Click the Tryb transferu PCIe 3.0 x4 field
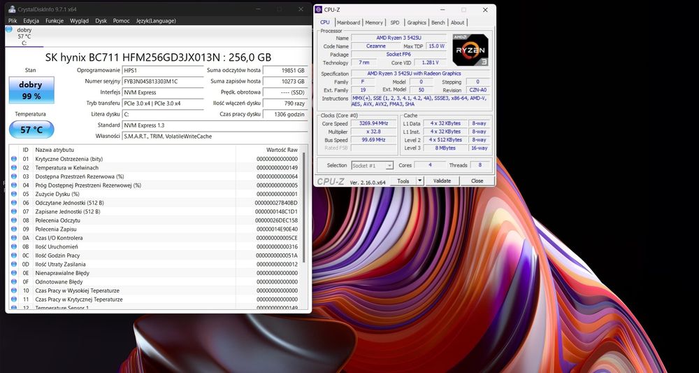699x373 pixels. [x=163, y=104]
